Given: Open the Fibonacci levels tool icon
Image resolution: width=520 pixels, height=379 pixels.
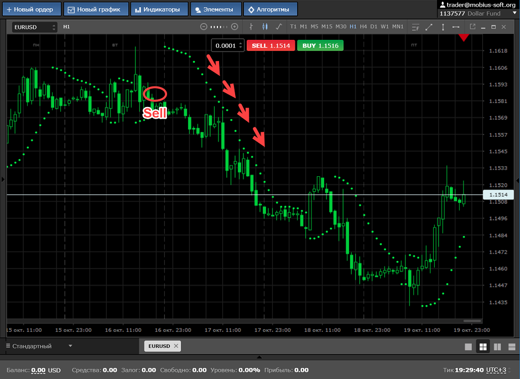Looking at the screenshot, I should [x=415, y=27].
